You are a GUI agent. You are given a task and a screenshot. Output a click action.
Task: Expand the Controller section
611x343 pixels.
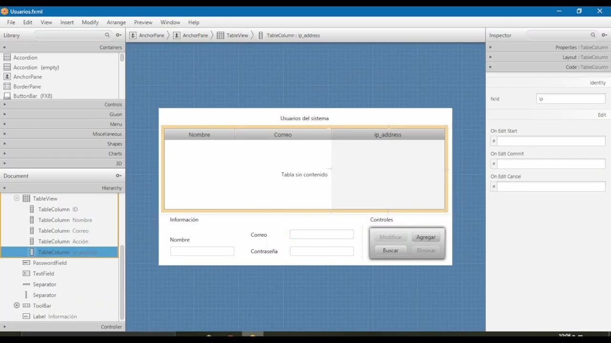(4, 327)
